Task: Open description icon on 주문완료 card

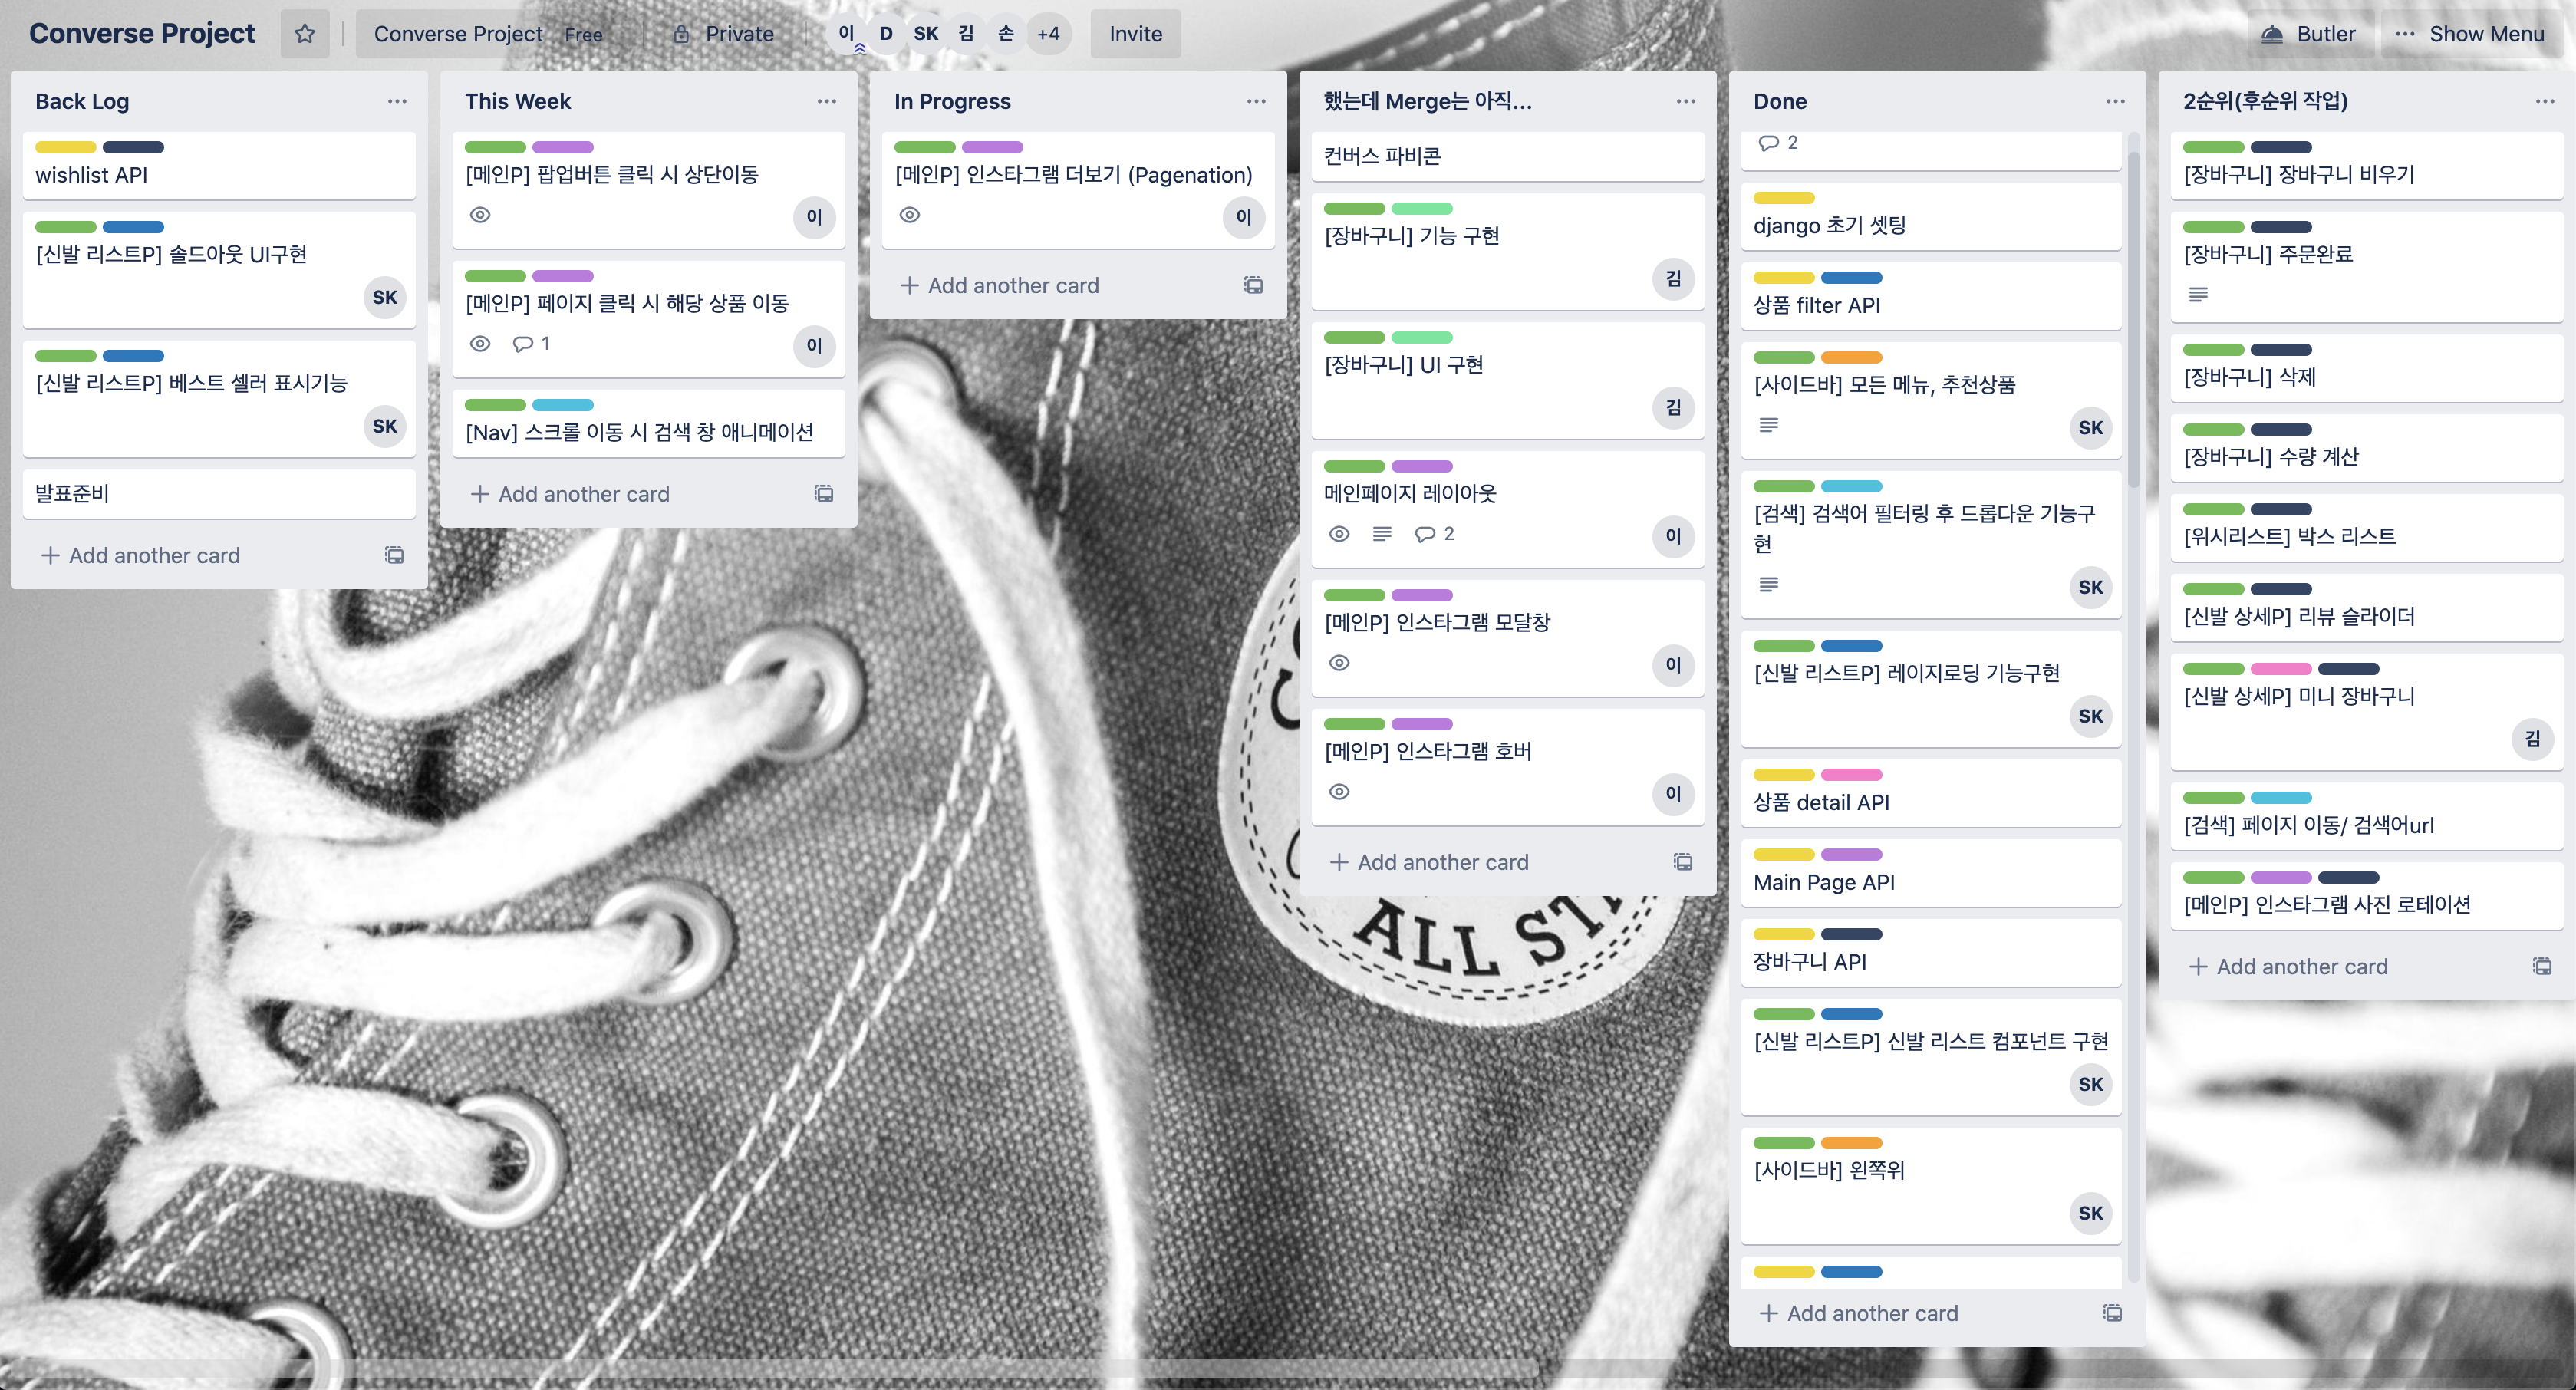Action: (2198, 295)
